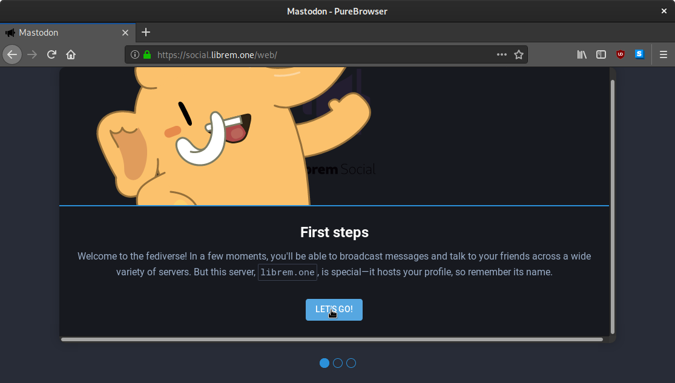The height and width of the screenshot is (383, 675).
Task: Close the PureBrowser window
Action: [x=664, y=11]
